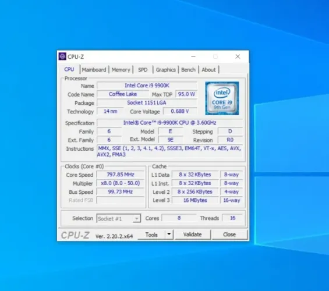Select the CPU tab
This screenshot has width=329, height=291.
point(69,69)
